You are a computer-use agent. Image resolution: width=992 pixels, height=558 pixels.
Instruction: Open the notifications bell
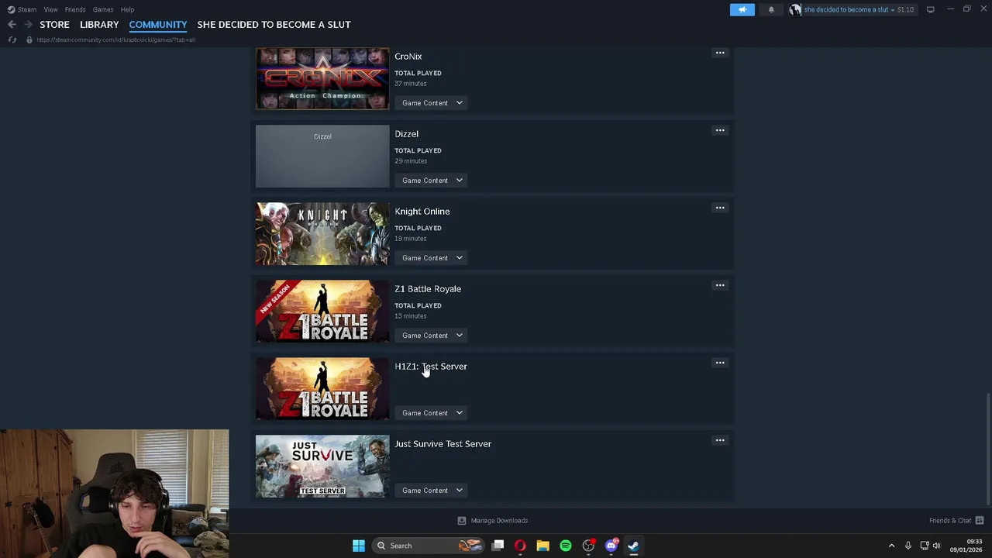tap(770, 9)
